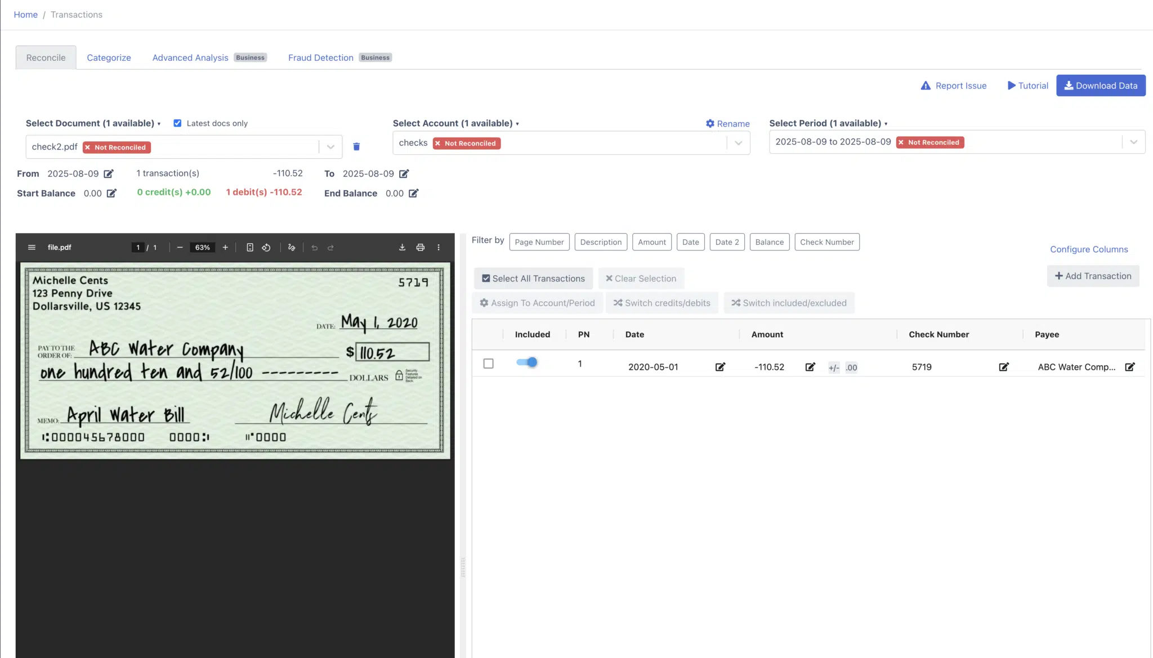Edit the transaction amount -110.52
This screenshot has height=658, width=1153.
pyautogui.click(x=810, y=367)
